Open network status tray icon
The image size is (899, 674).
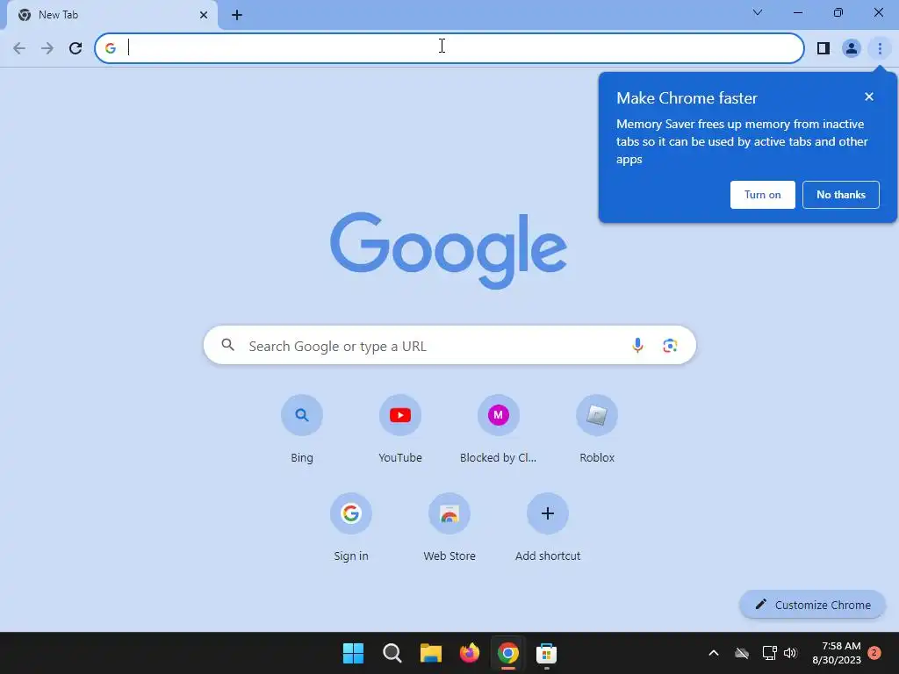769,653
